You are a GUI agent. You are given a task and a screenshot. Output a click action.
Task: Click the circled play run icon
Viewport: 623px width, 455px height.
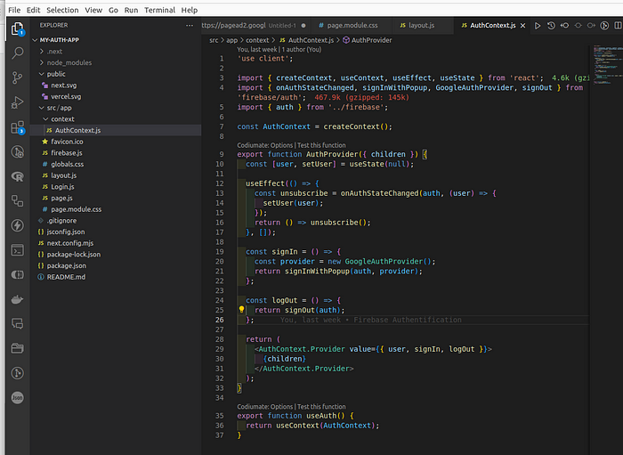(604, 26)
